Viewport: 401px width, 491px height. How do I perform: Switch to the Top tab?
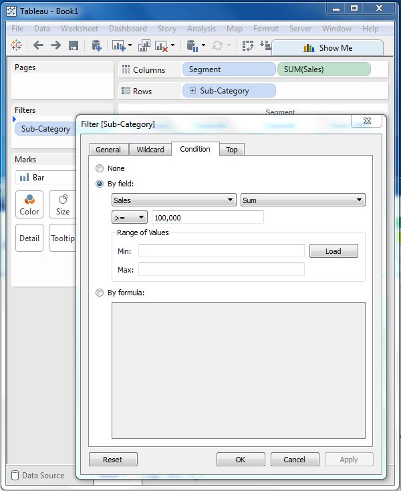point(231,150)
